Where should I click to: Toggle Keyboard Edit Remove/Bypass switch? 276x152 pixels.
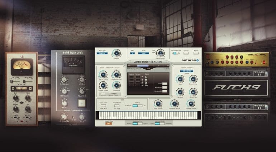(x=138, y=124)
